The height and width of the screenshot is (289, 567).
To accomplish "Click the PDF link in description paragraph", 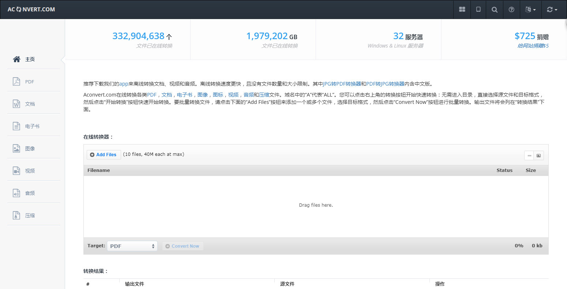I will [x=152, y=95].
